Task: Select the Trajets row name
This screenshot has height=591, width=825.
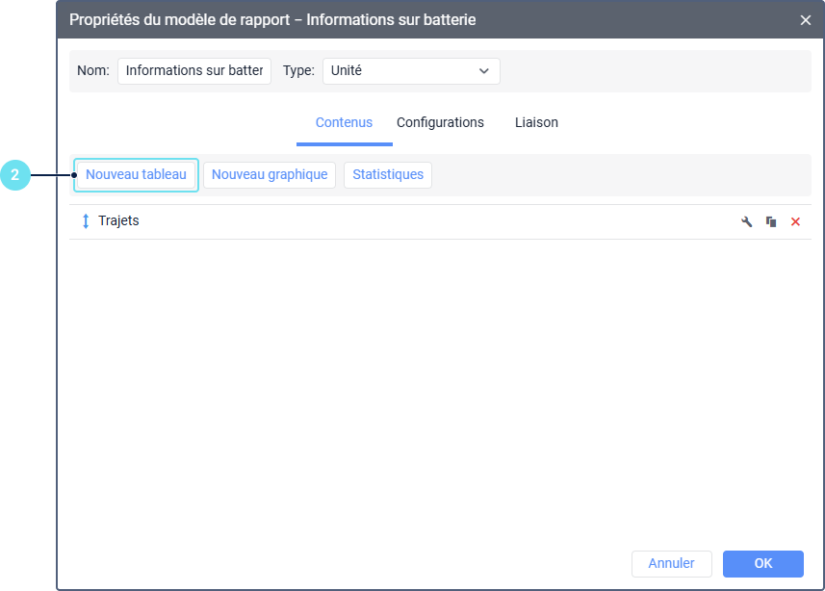Action: [x=118, y=221]
